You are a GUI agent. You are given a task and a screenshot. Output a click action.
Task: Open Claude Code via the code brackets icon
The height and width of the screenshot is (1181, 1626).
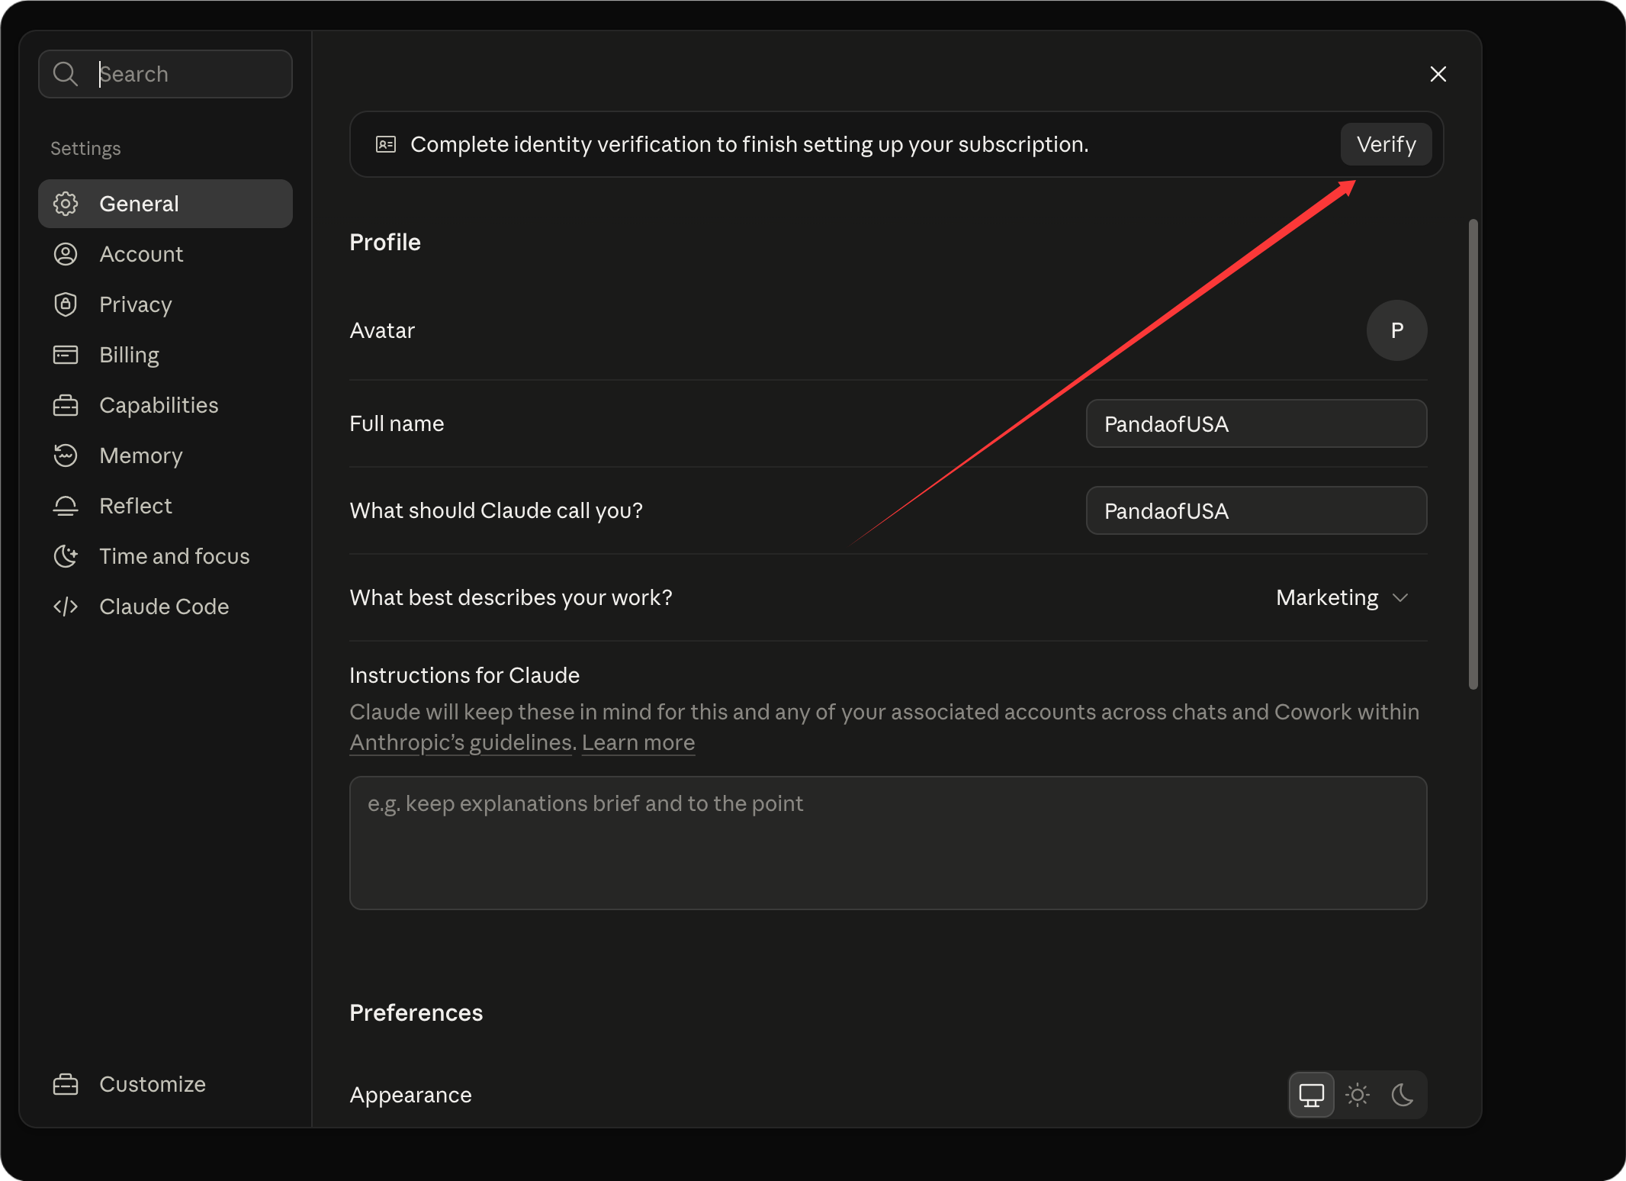(x=66, y=607)
